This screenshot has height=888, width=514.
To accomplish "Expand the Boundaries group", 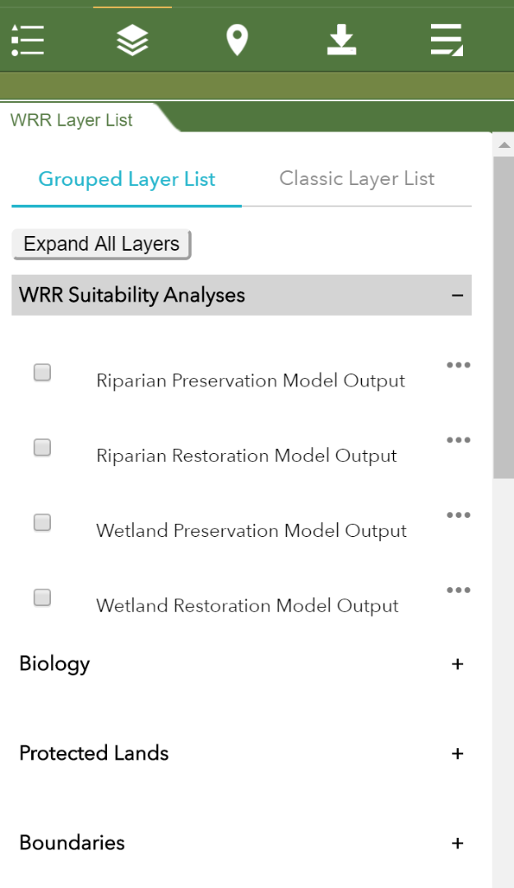I will point(457,843).
